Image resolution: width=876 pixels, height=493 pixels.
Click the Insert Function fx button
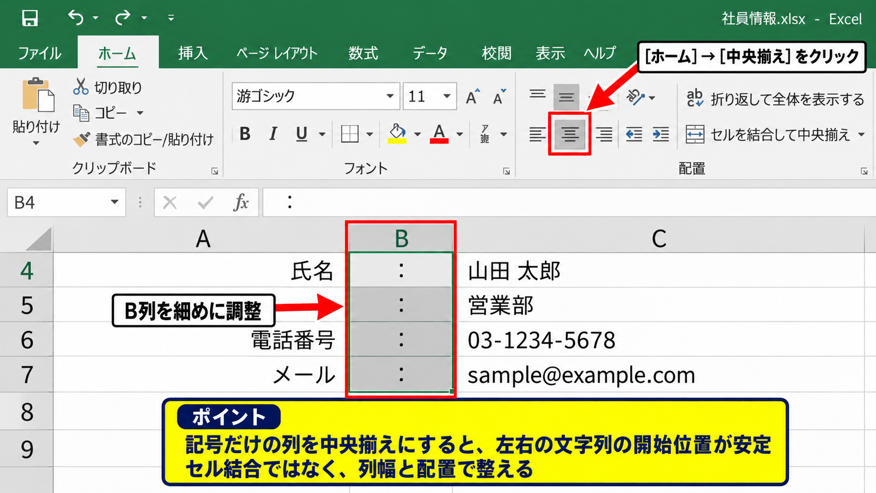241,202
